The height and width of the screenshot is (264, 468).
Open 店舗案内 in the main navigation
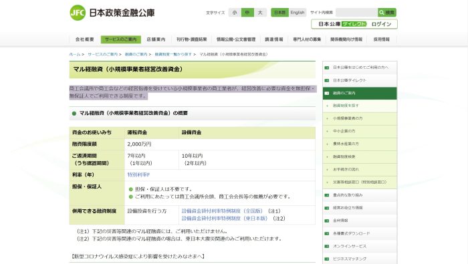156,39
